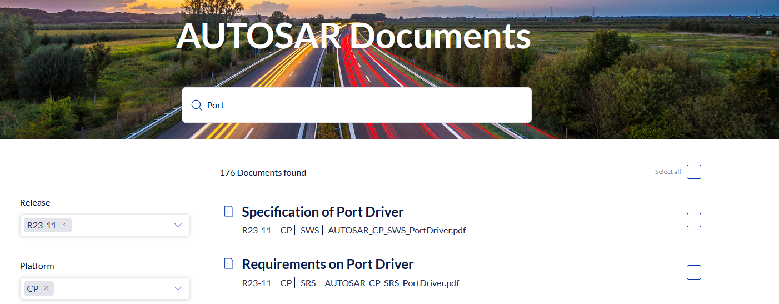Click the Select all text label

(667, 172)
